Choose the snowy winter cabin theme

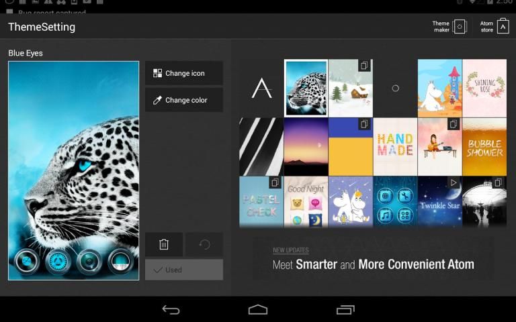351,88
